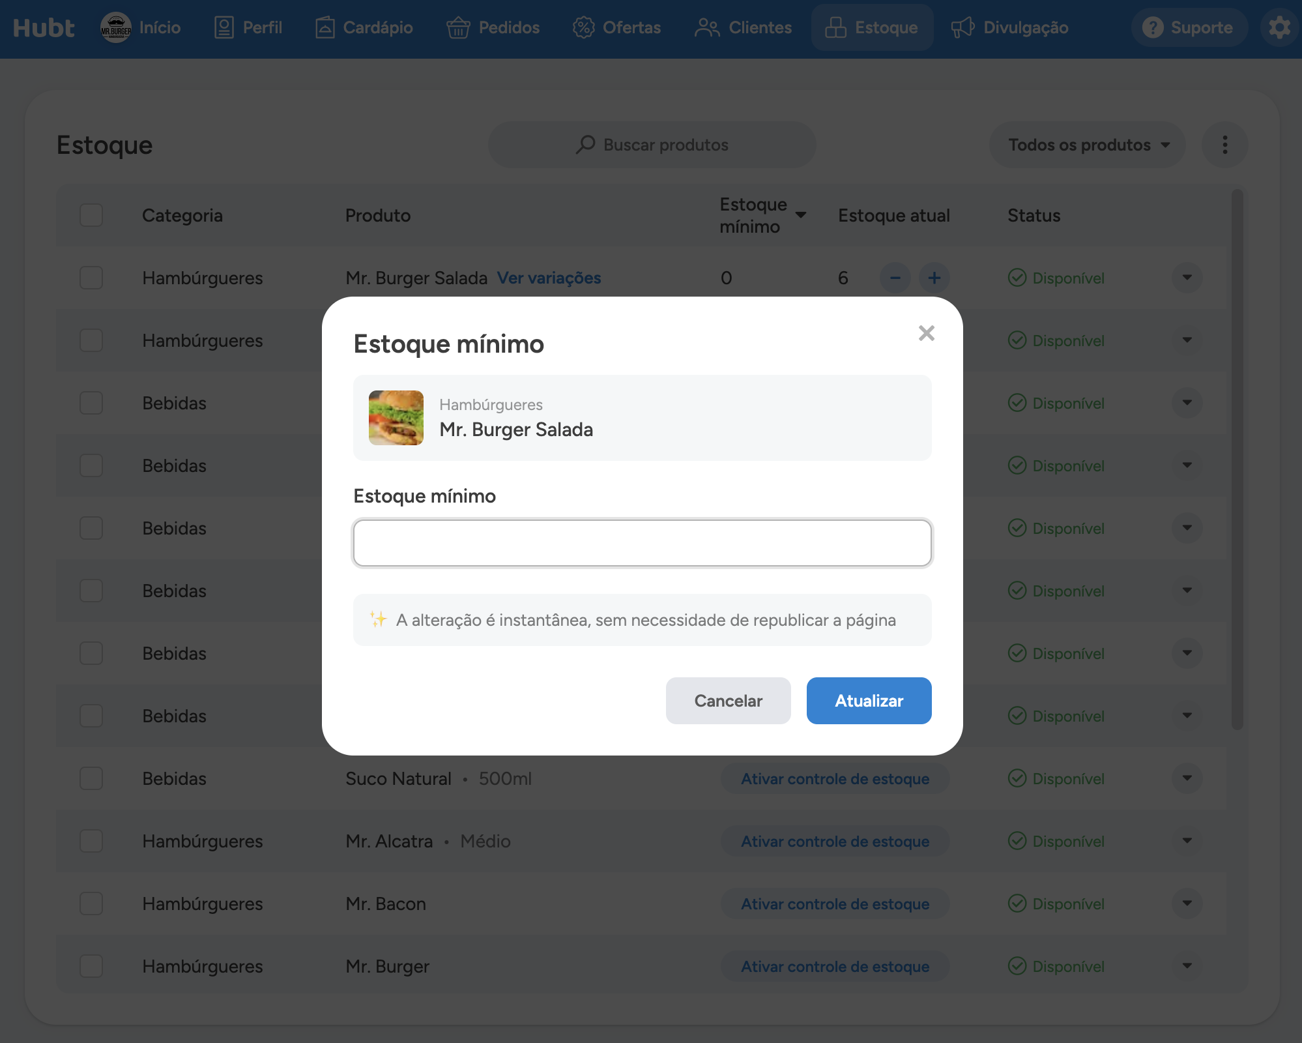Click the Hubt logo
1302x1043 pixels.
(x=44, y=27)
